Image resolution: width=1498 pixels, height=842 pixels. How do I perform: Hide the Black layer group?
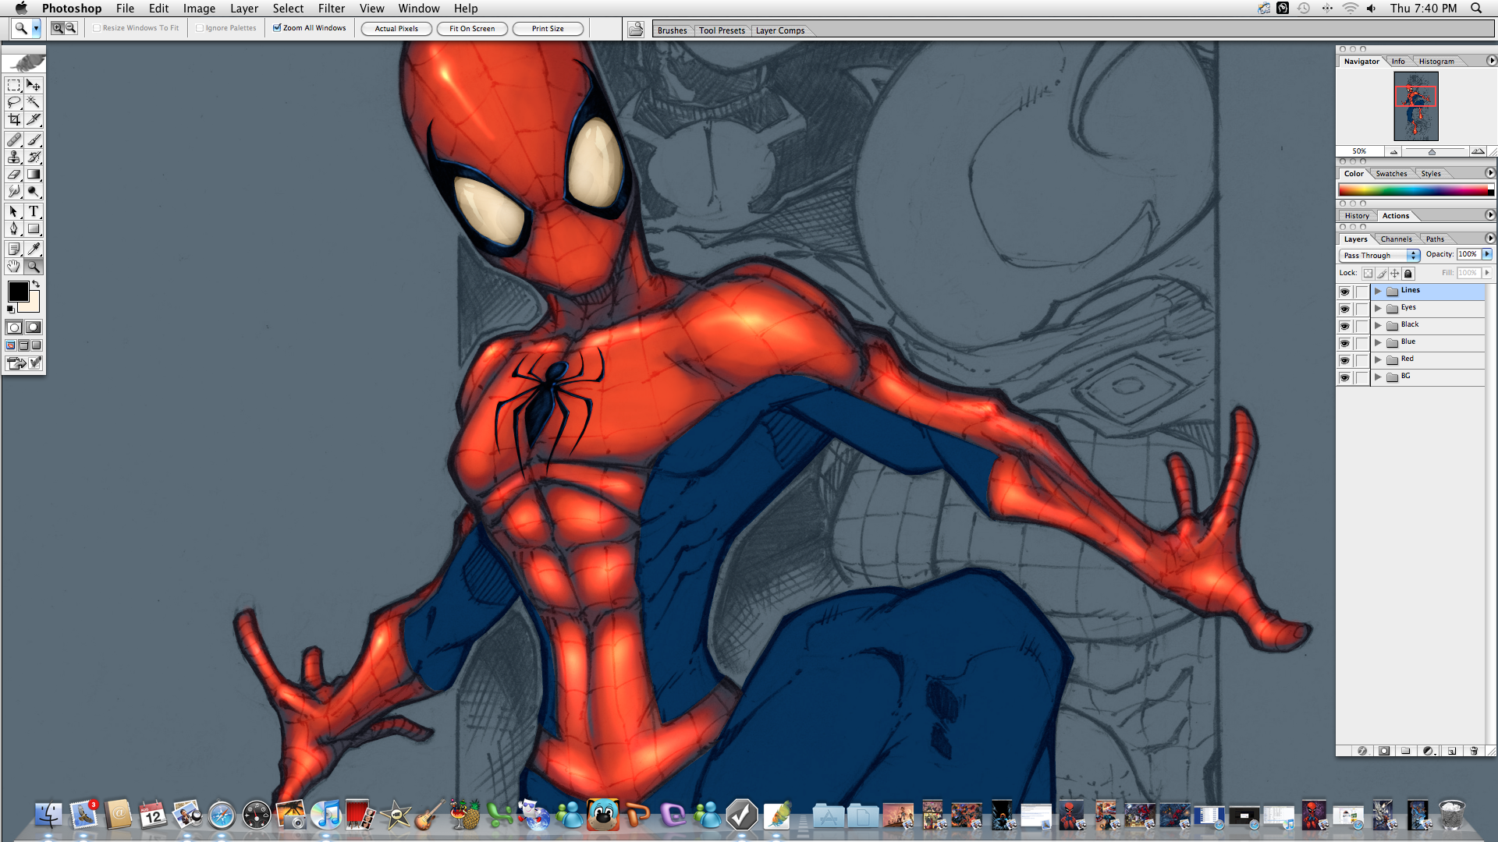(1344, 326)
